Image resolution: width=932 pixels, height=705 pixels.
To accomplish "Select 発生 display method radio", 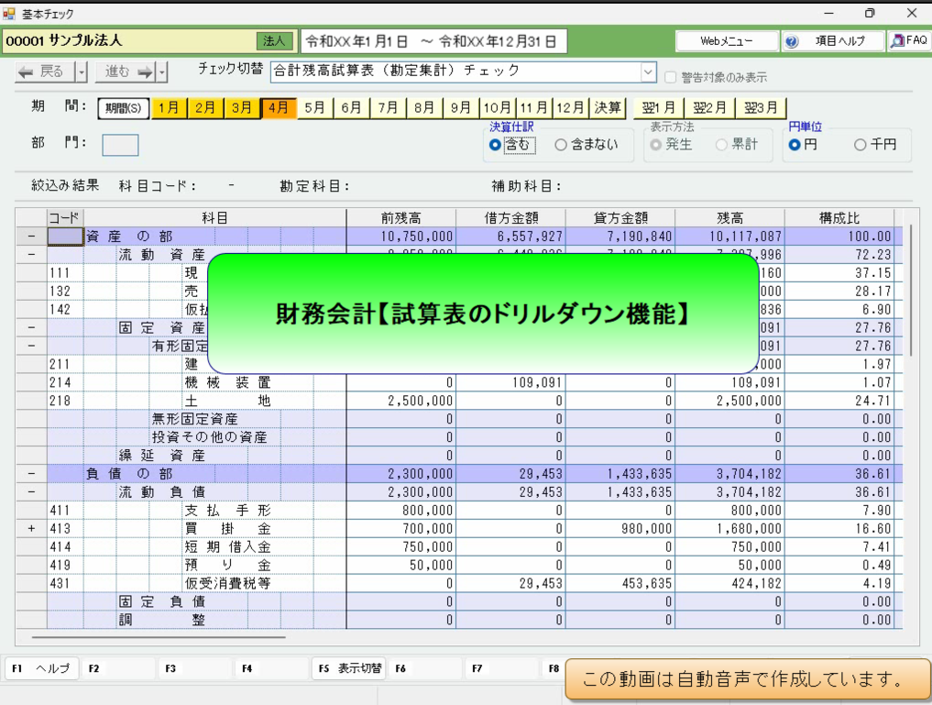I will coord(655,145).
